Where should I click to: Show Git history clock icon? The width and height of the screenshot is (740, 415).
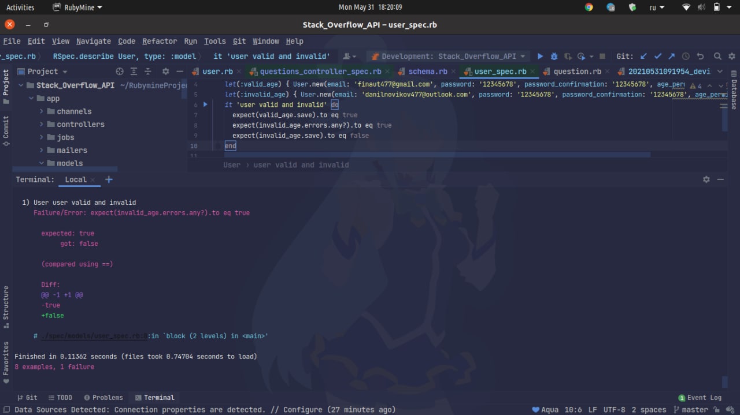[x=686, y=56]
